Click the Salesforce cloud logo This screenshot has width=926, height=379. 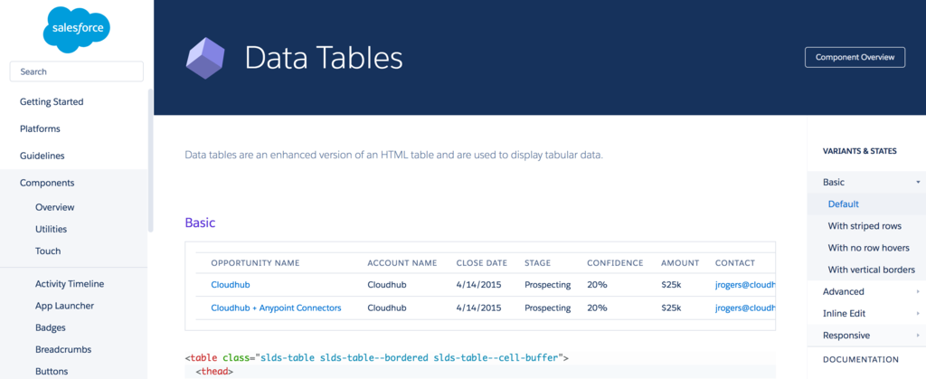[77, 30]
